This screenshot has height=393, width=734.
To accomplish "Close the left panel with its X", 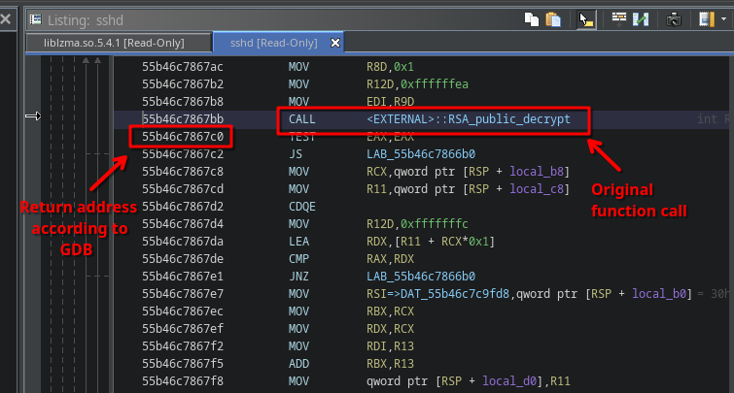I will click(x=6, y=19).
